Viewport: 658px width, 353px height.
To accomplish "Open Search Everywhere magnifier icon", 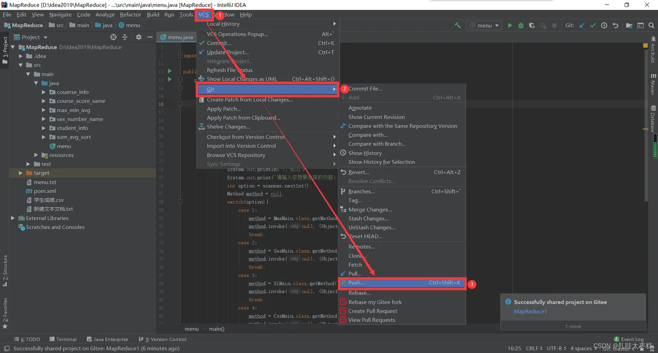I will (651, 25).
